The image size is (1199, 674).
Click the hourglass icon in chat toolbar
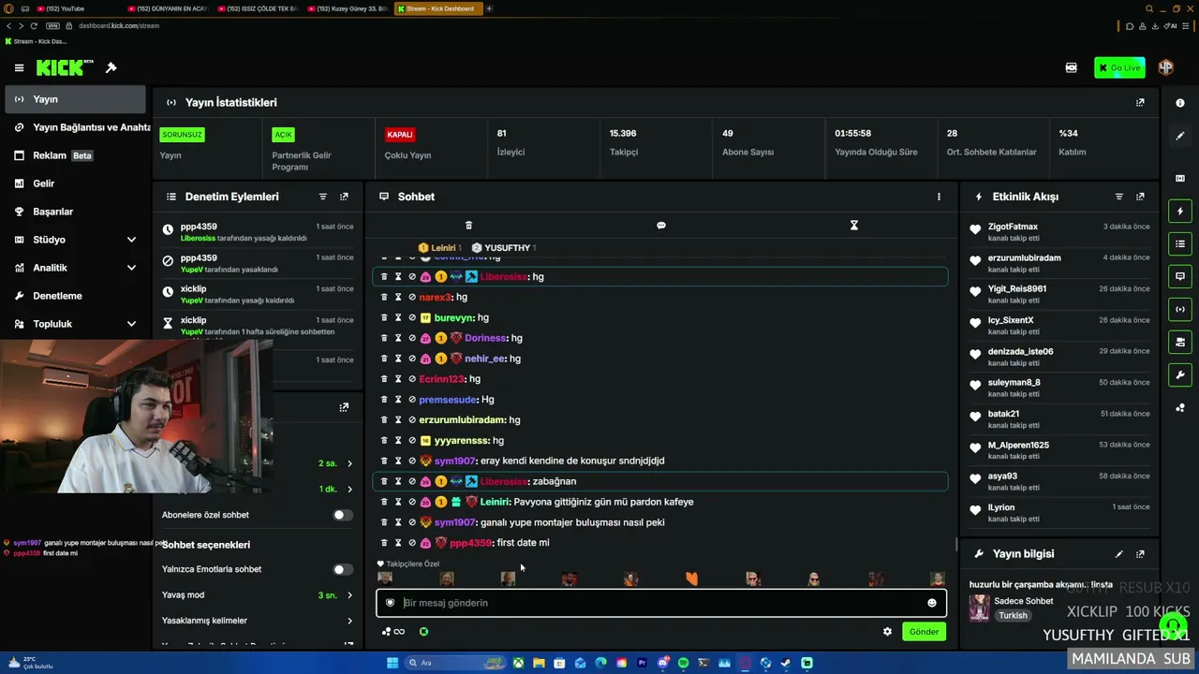pyautogui.click(x=854, y=226)
